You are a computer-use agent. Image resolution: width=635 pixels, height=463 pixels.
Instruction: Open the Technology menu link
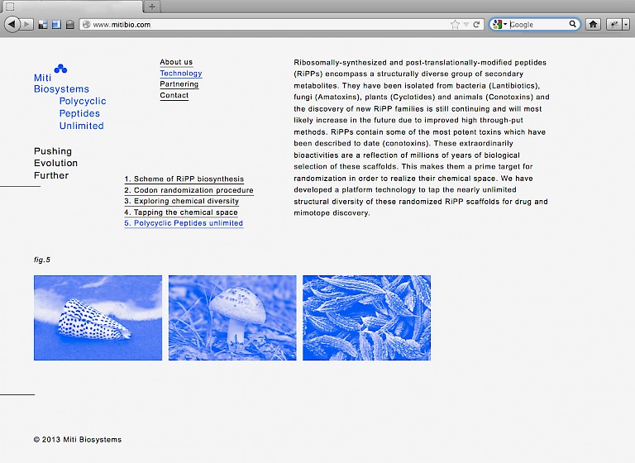point(180,74)
